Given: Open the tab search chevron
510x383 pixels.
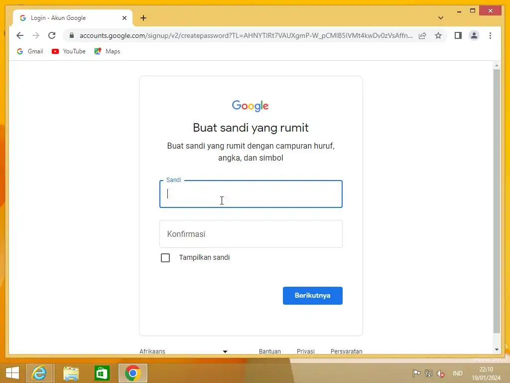Looking at the screenshot, I should 441,18.
